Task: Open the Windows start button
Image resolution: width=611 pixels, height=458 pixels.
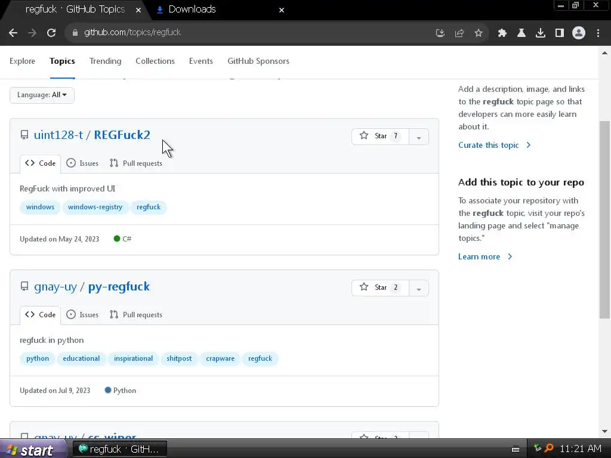Action: pyautogui.click(x=33, y=450)
